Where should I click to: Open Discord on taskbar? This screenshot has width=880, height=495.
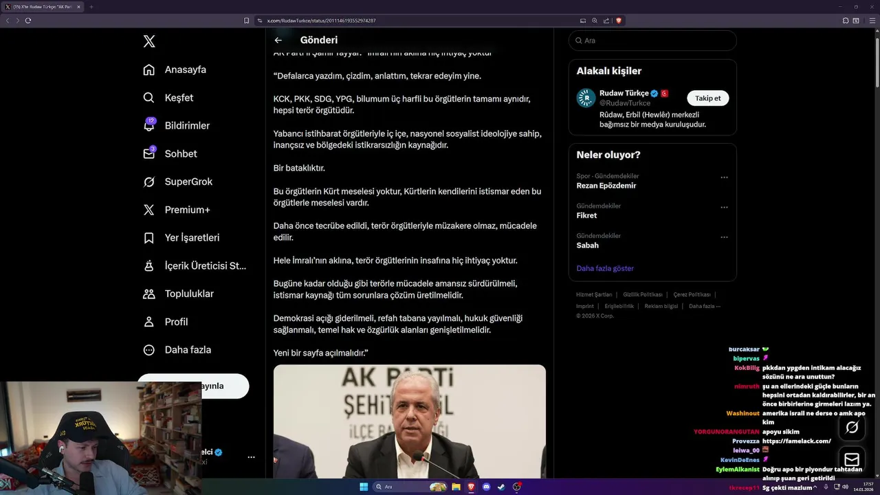point(486,487)
